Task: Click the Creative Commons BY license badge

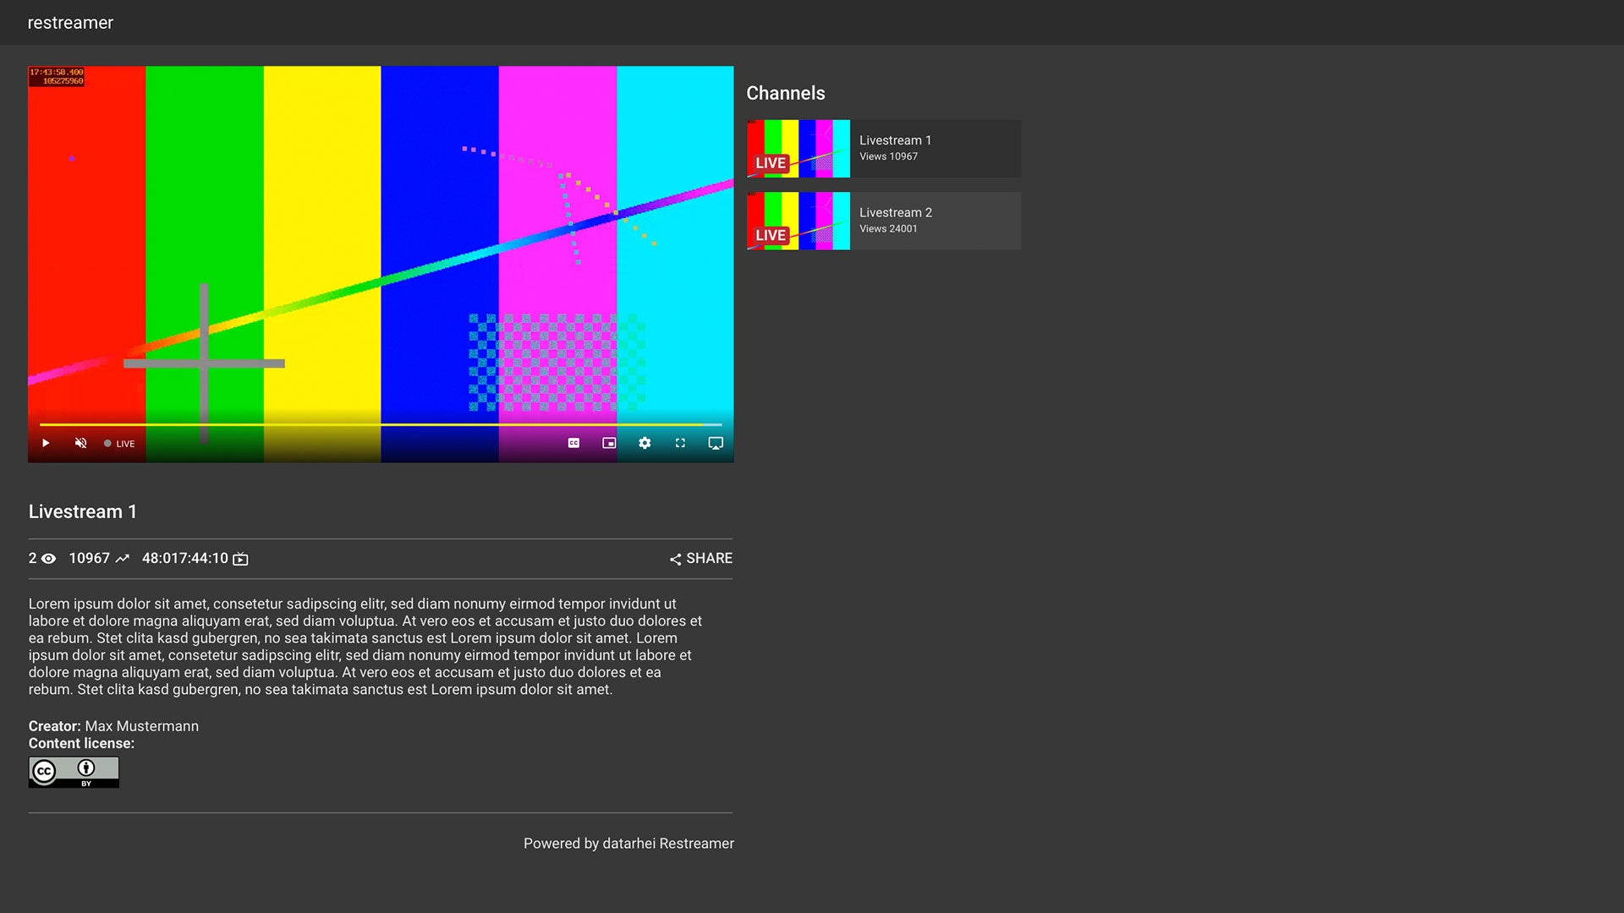Action: coord(73,772)
